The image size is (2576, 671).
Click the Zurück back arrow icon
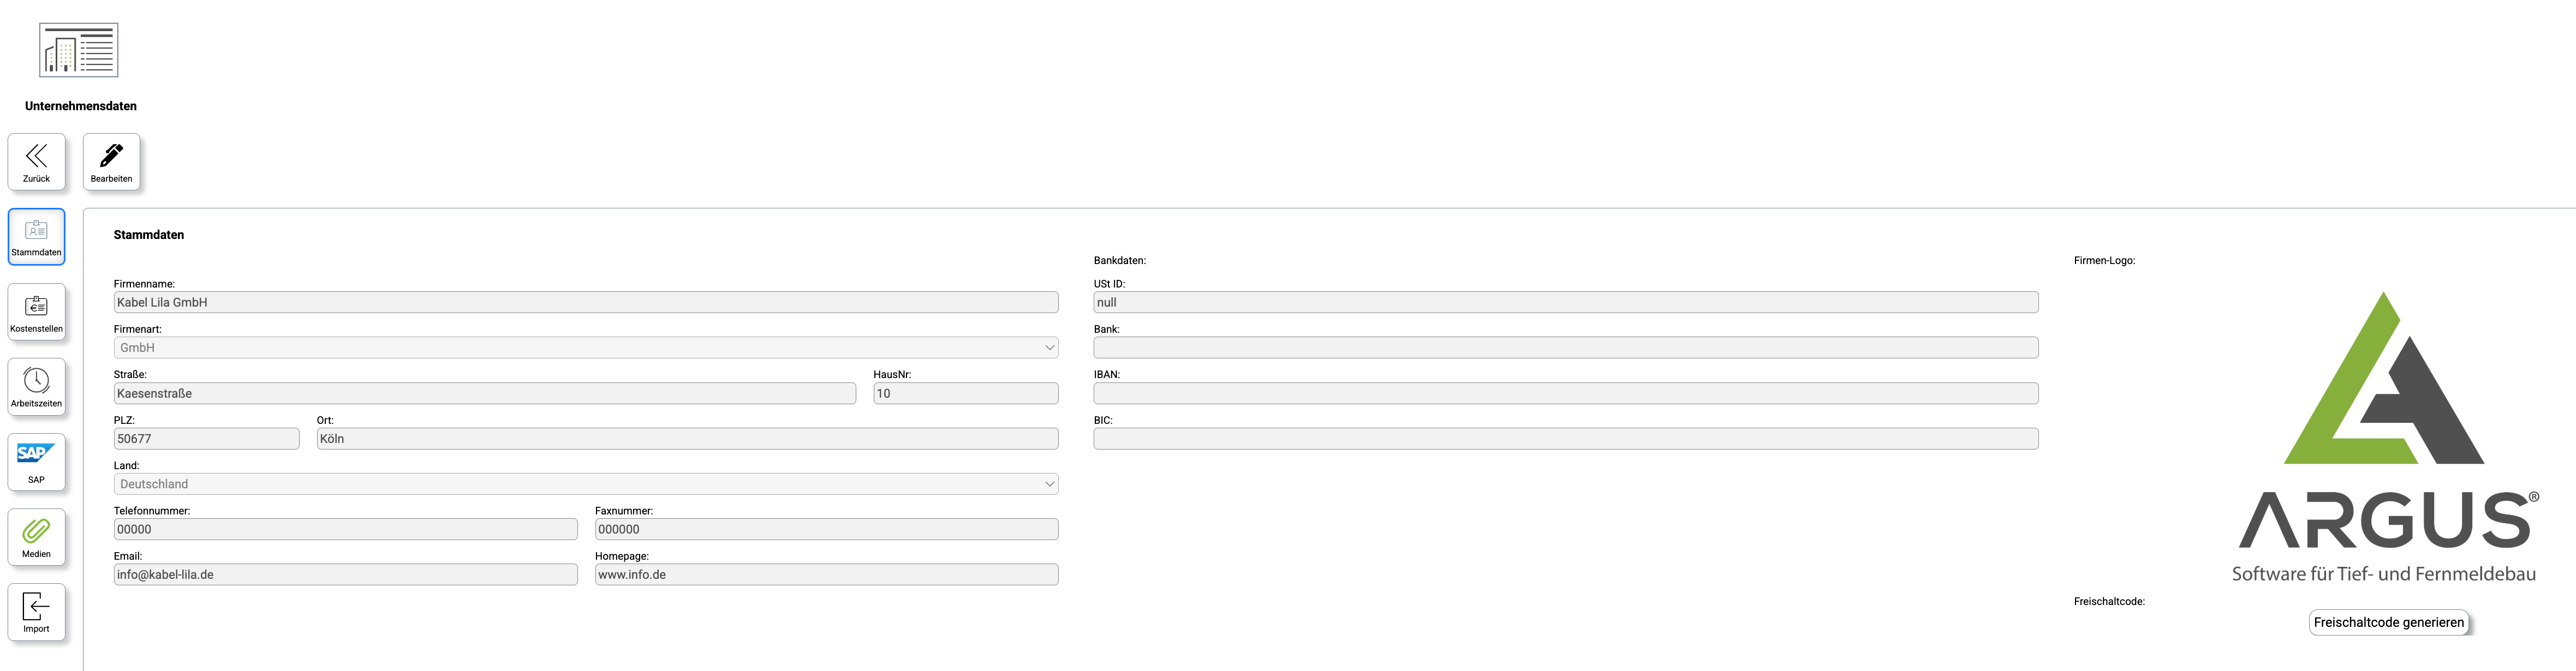point(36,157)
